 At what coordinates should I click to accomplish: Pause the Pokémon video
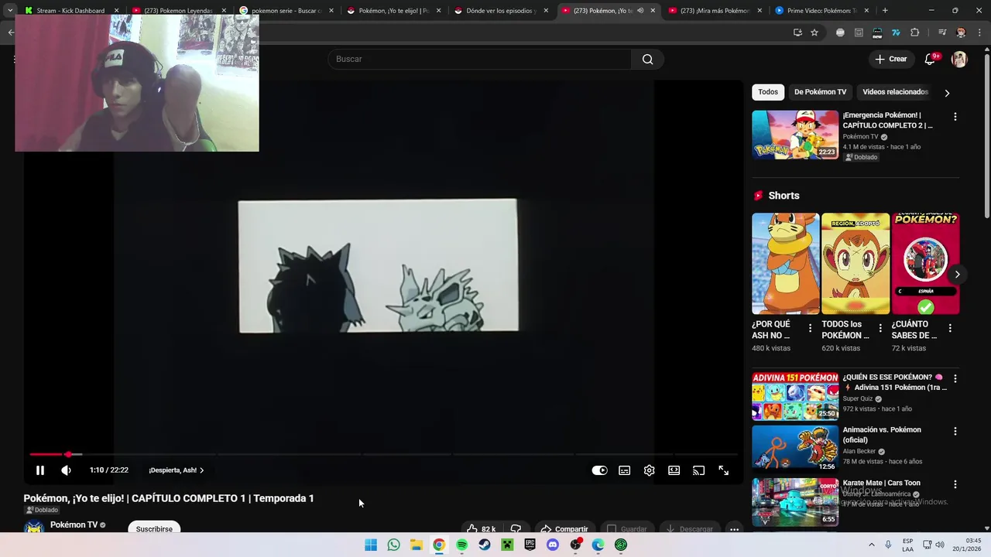coord(40,470)
